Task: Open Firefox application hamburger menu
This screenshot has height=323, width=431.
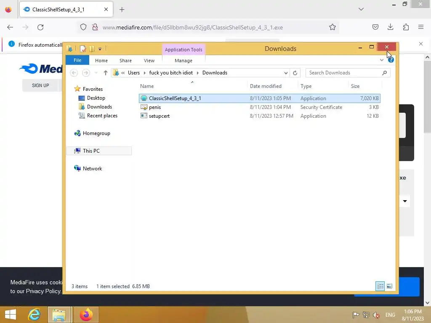Action: pyautogui.click(x=421, y=27)
